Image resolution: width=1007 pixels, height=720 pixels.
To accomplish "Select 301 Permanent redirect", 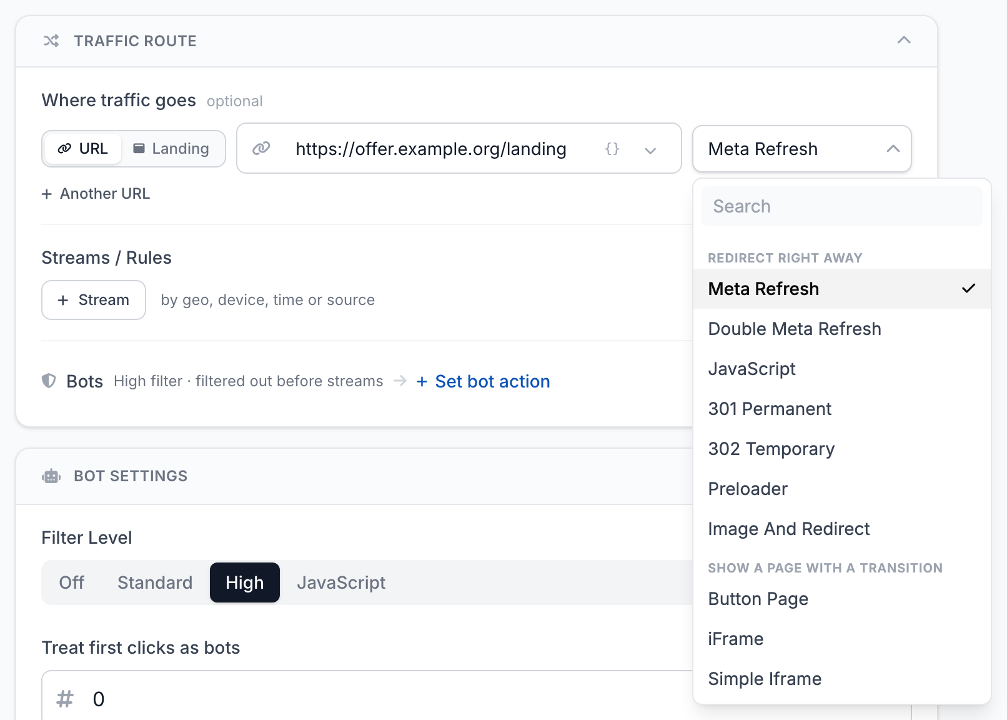I will point(842,409).
